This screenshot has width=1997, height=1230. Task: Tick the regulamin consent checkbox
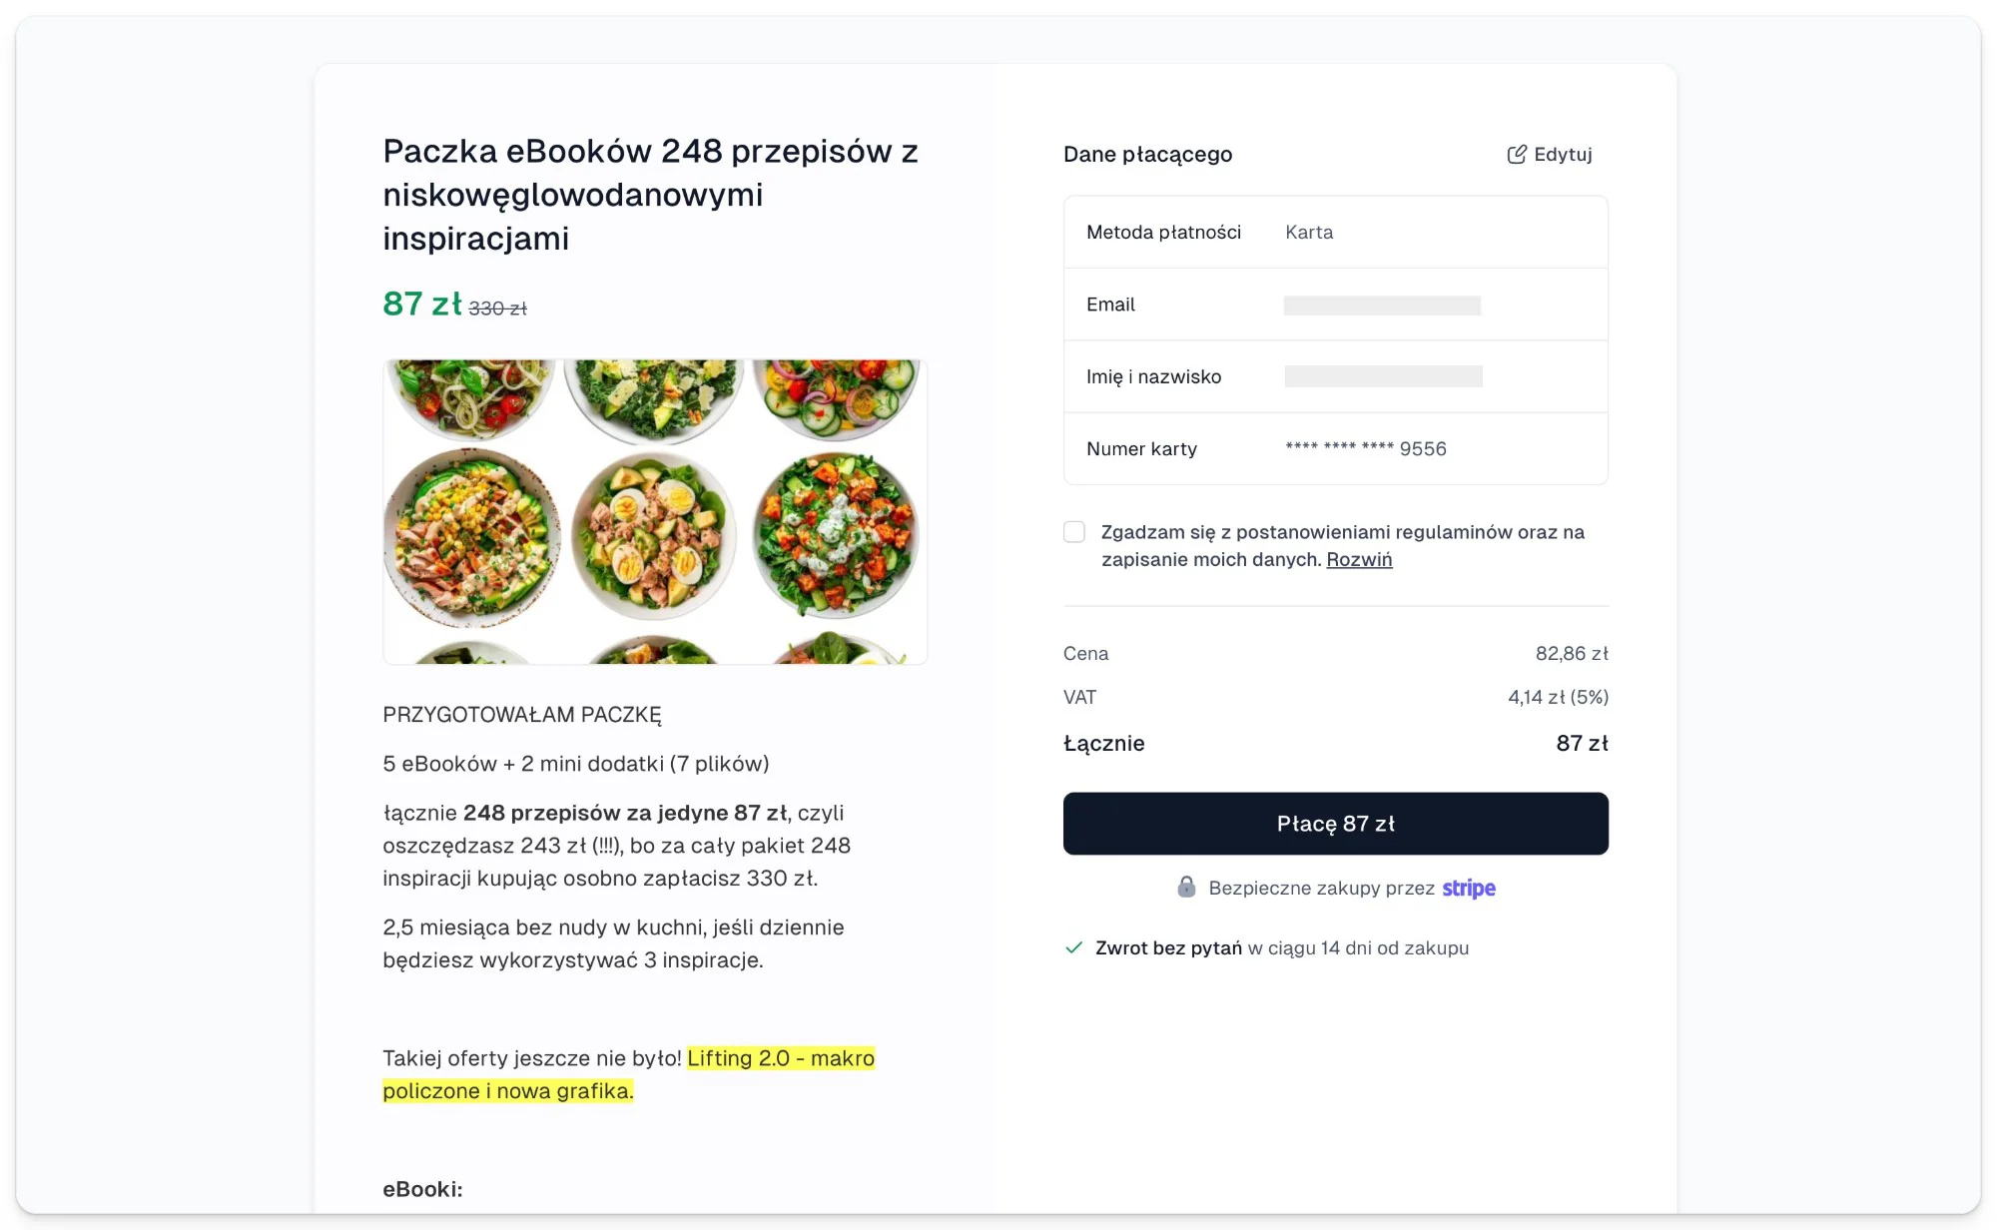pyautogui.click(x=1074, y=532)
